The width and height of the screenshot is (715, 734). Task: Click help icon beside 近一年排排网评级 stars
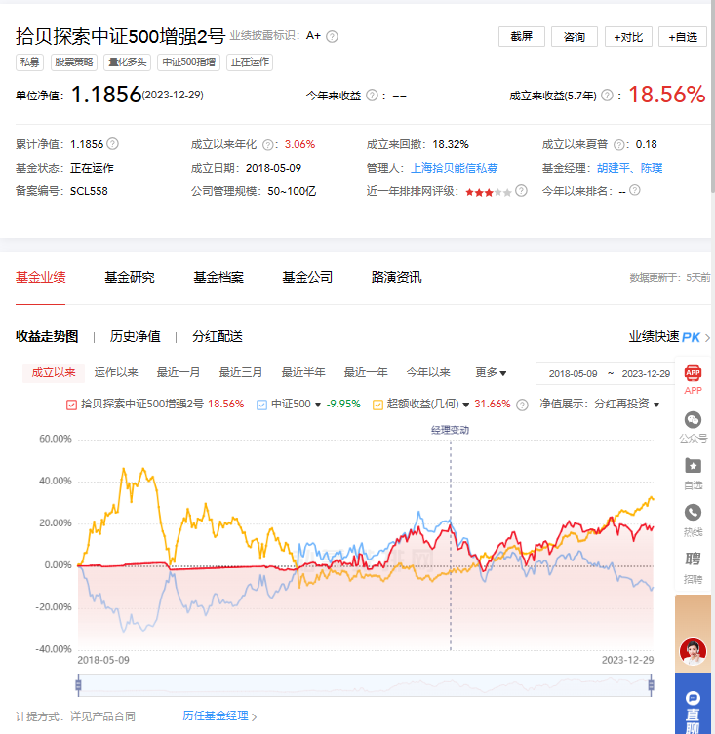(521, 190)
